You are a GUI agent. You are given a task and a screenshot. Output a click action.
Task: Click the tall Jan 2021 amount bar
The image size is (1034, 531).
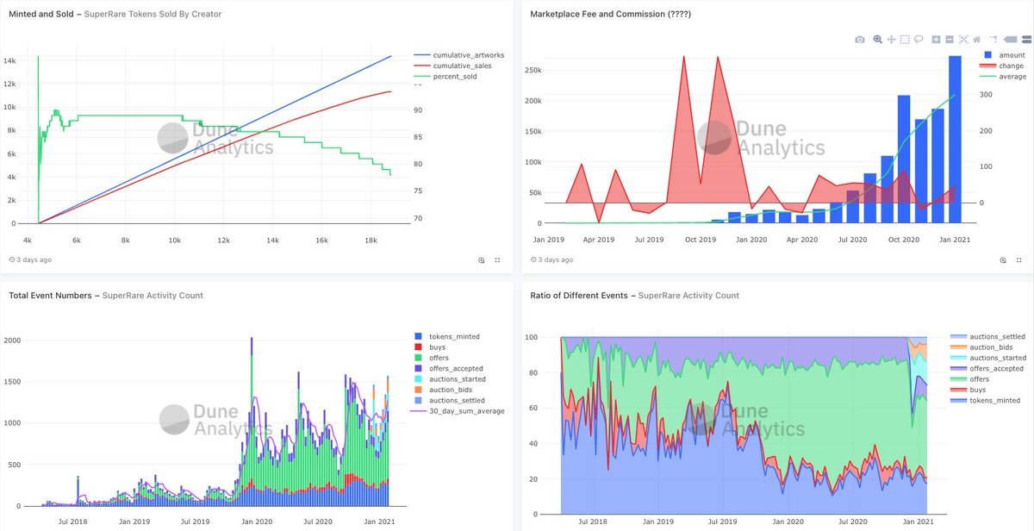tap(956, 140)
